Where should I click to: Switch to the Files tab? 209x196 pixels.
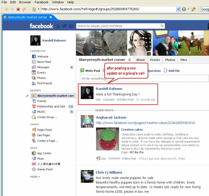pyautogui.click(x=184, y=60)
